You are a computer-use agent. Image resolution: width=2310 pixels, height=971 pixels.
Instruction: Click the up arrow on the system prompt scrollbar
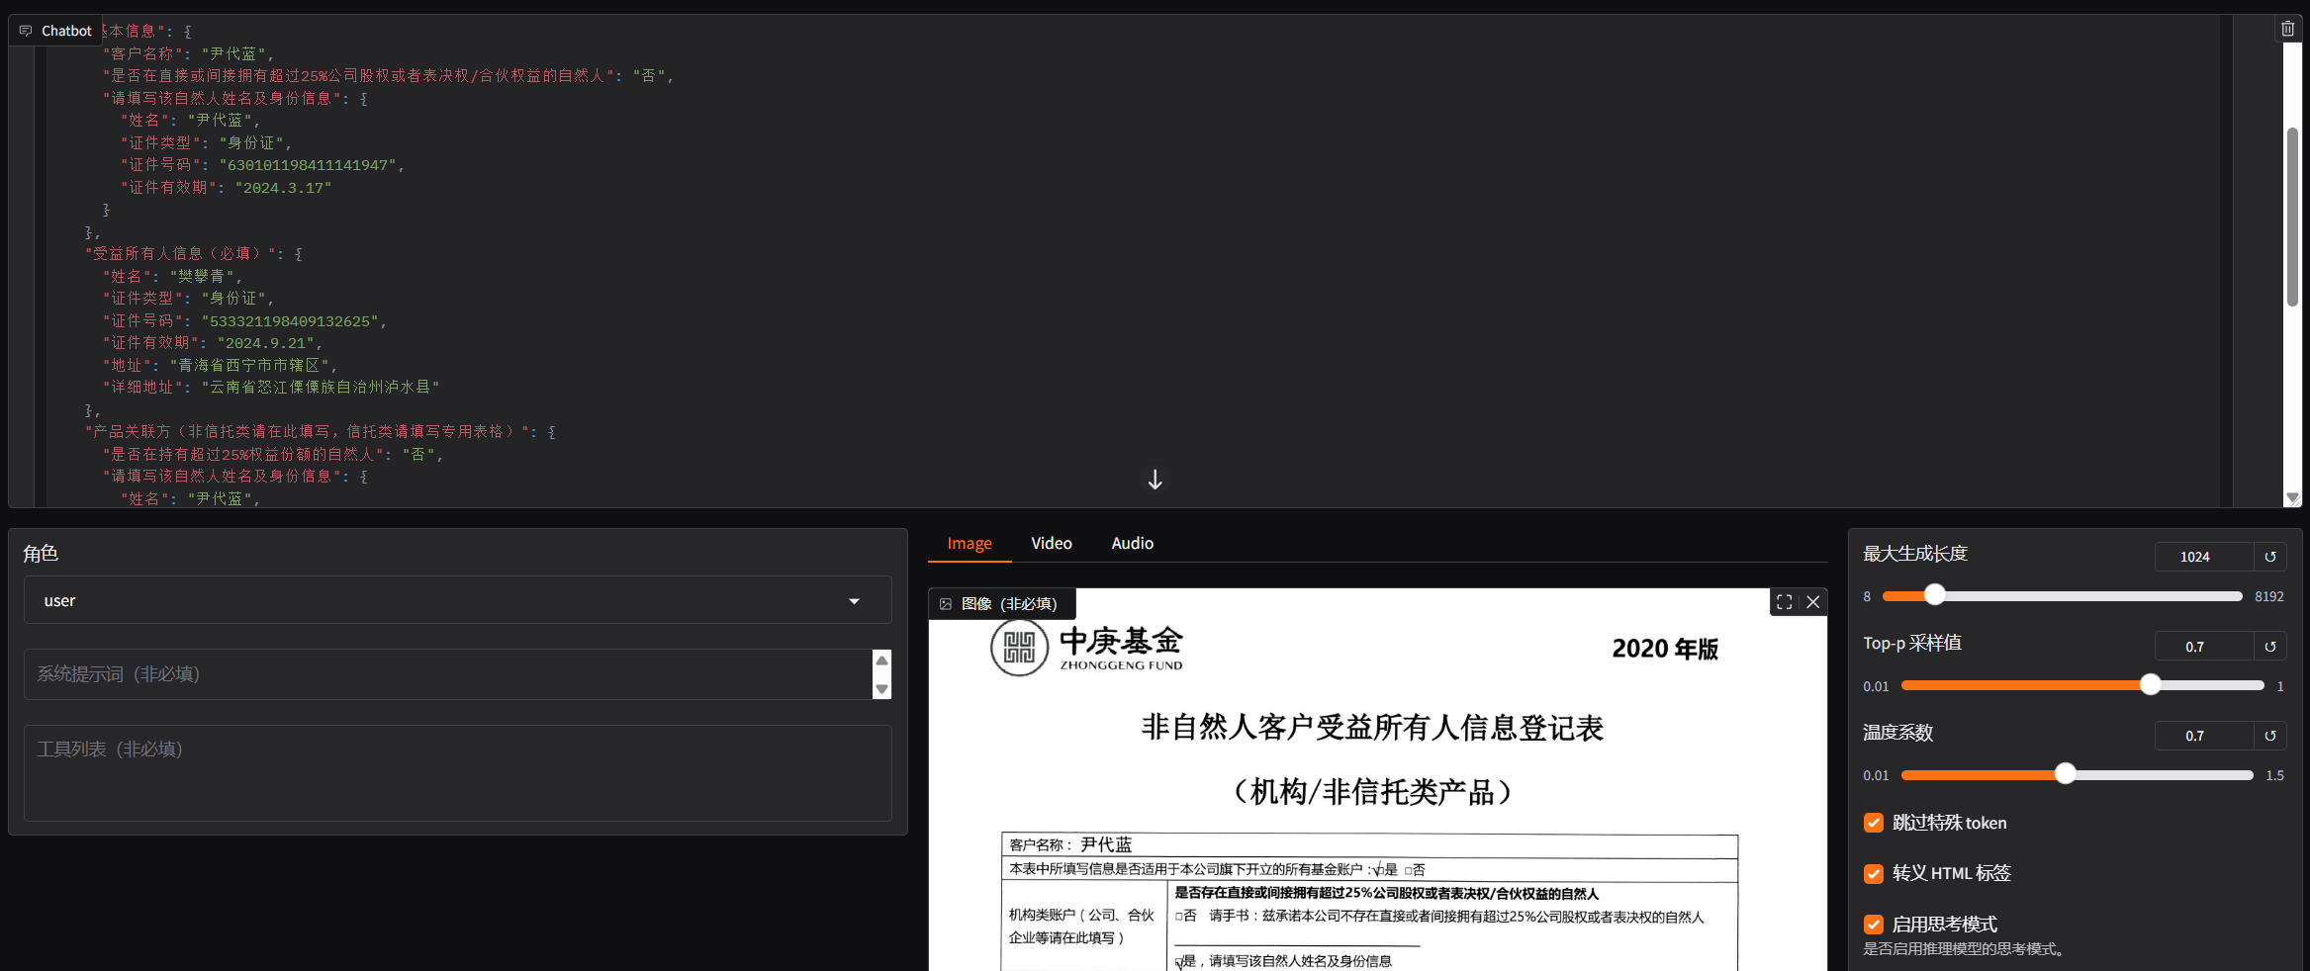[880, 659]
